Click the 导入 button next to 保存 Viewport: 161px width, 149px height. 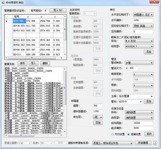tap(33, 63)
